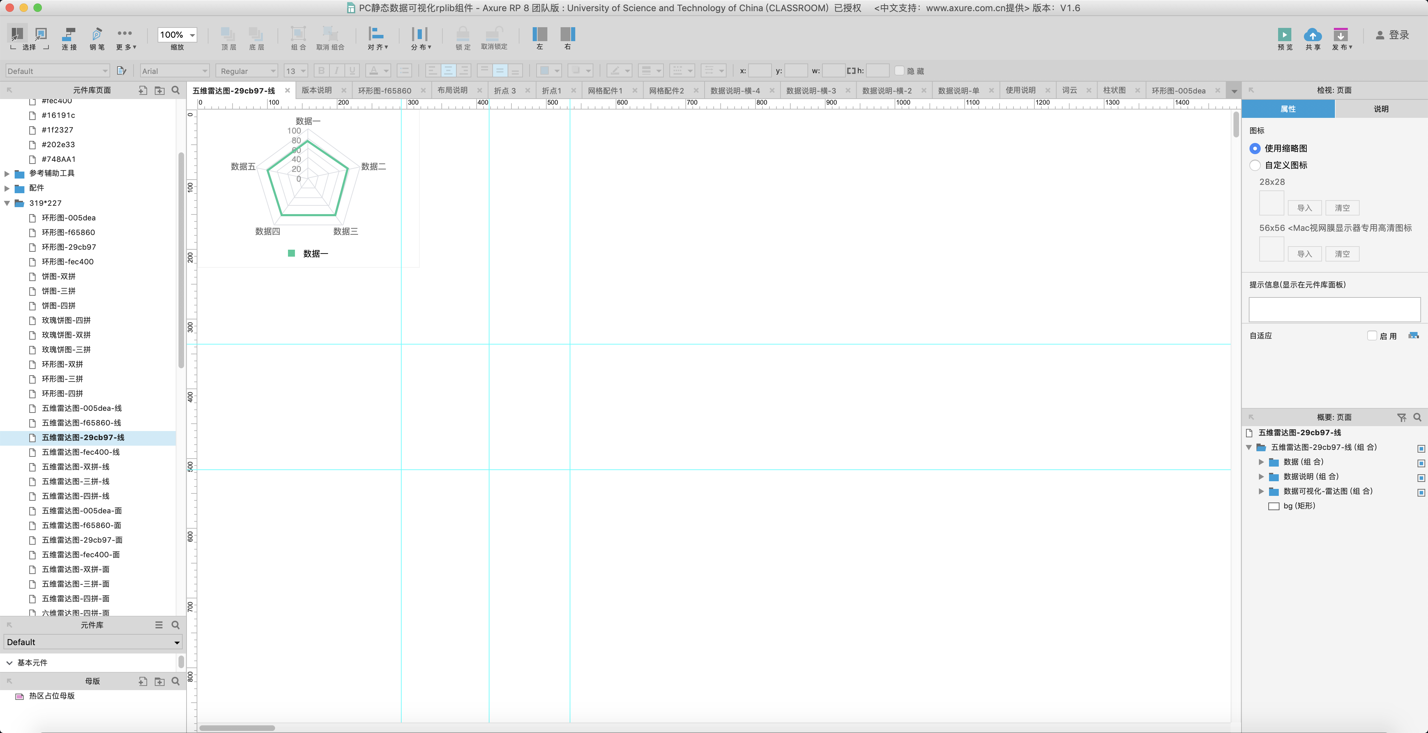Toggle bold text formatting
The image size is (1428, 733).
[321, 70]
